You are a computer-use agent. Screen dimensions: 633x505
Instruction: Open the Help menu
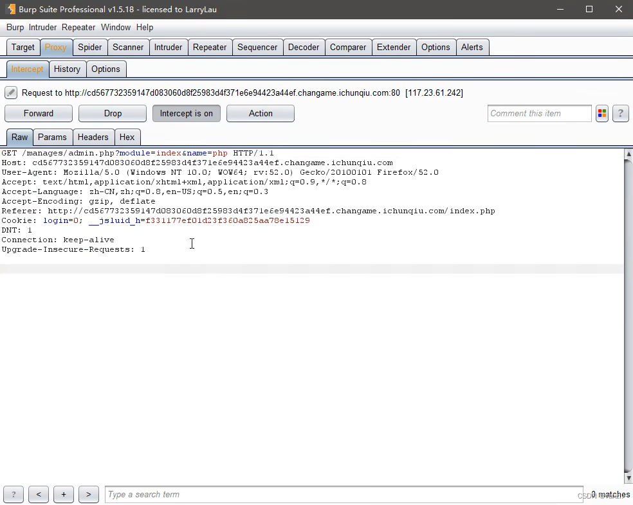(x=145, y=28)
